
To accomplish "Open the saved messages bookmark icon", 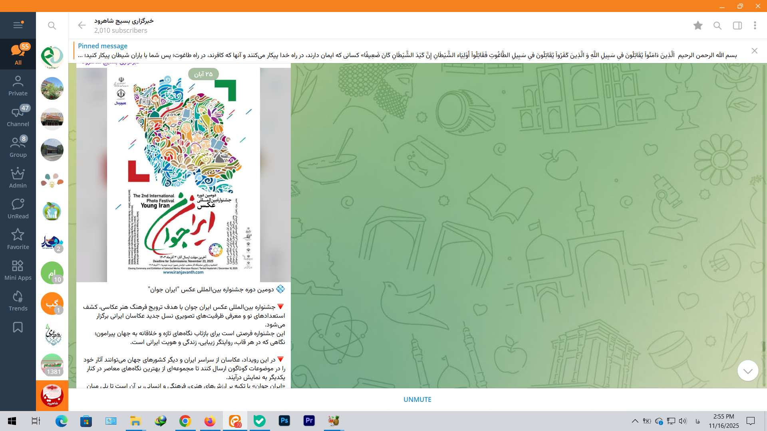I will pos(18,328).
